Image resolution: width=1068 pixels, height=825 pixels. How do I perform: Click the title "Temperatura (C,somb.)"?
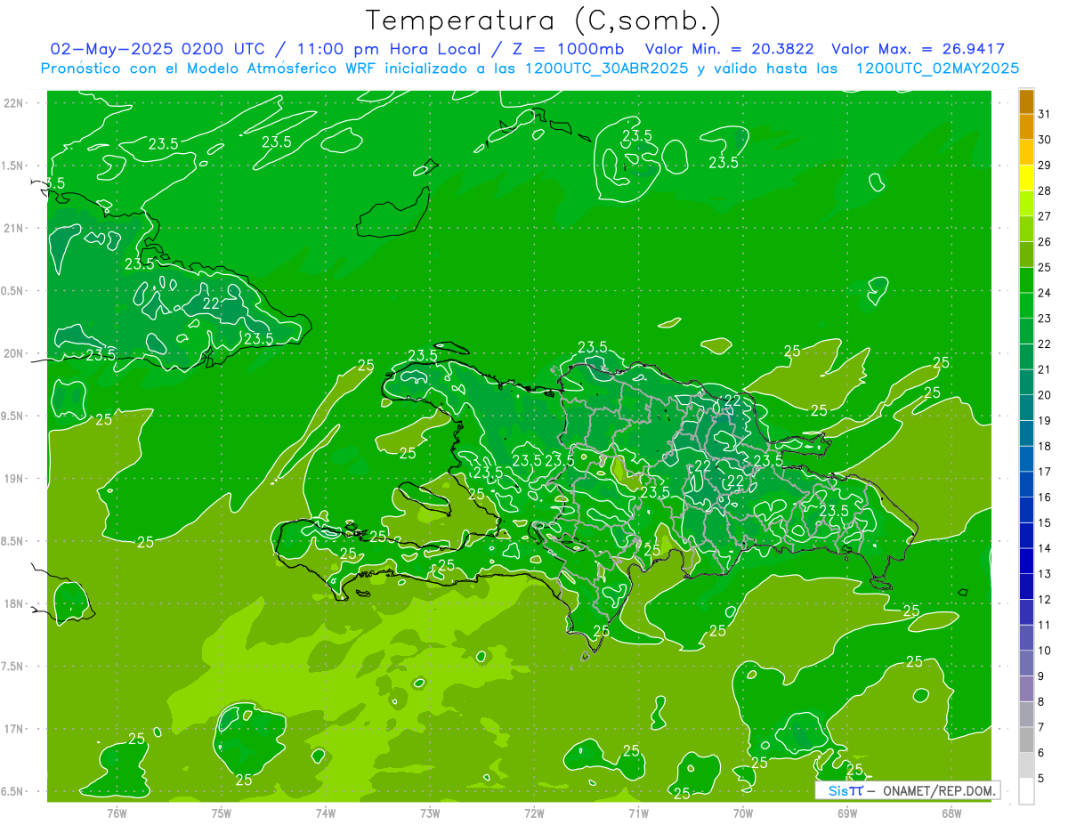click(544, 21)
